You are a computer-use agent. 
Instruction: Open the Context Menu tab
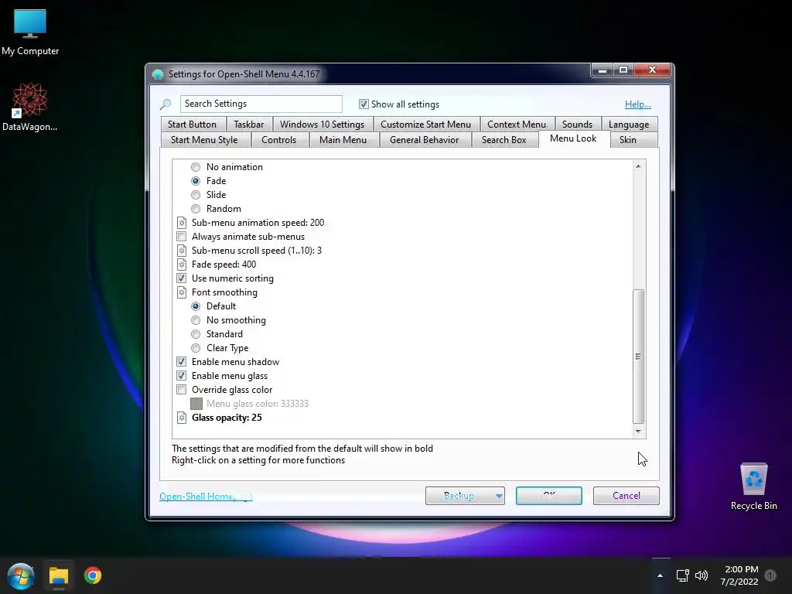pyautogui.click(x=517, y=125)
